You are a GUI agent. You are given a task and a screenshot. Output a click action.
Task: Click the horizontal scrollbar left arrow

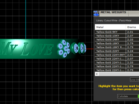(x=97, y=74)
